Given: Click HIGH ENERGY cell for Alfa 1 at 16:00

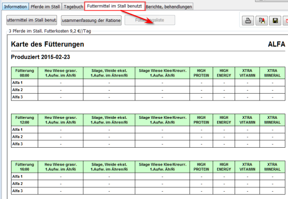Looking at the screenshot, I should click(x=224, y=176).
